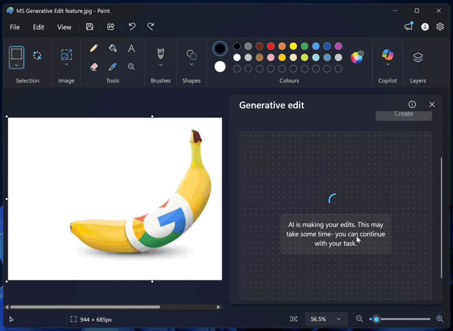Save the file using the save icon

click(89, 27)
